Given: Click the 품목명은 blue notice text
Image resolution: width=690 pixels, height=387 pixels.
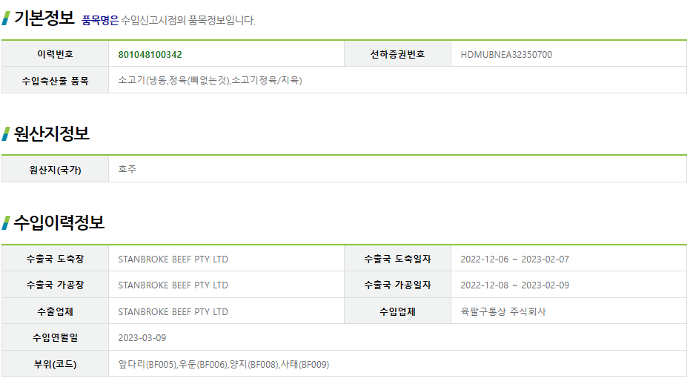Looking at the screenshot, I should click(x=100, y=20).
